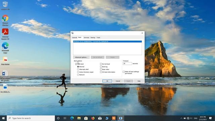
Task: Switch to the Startup tab
Action: 93,38
